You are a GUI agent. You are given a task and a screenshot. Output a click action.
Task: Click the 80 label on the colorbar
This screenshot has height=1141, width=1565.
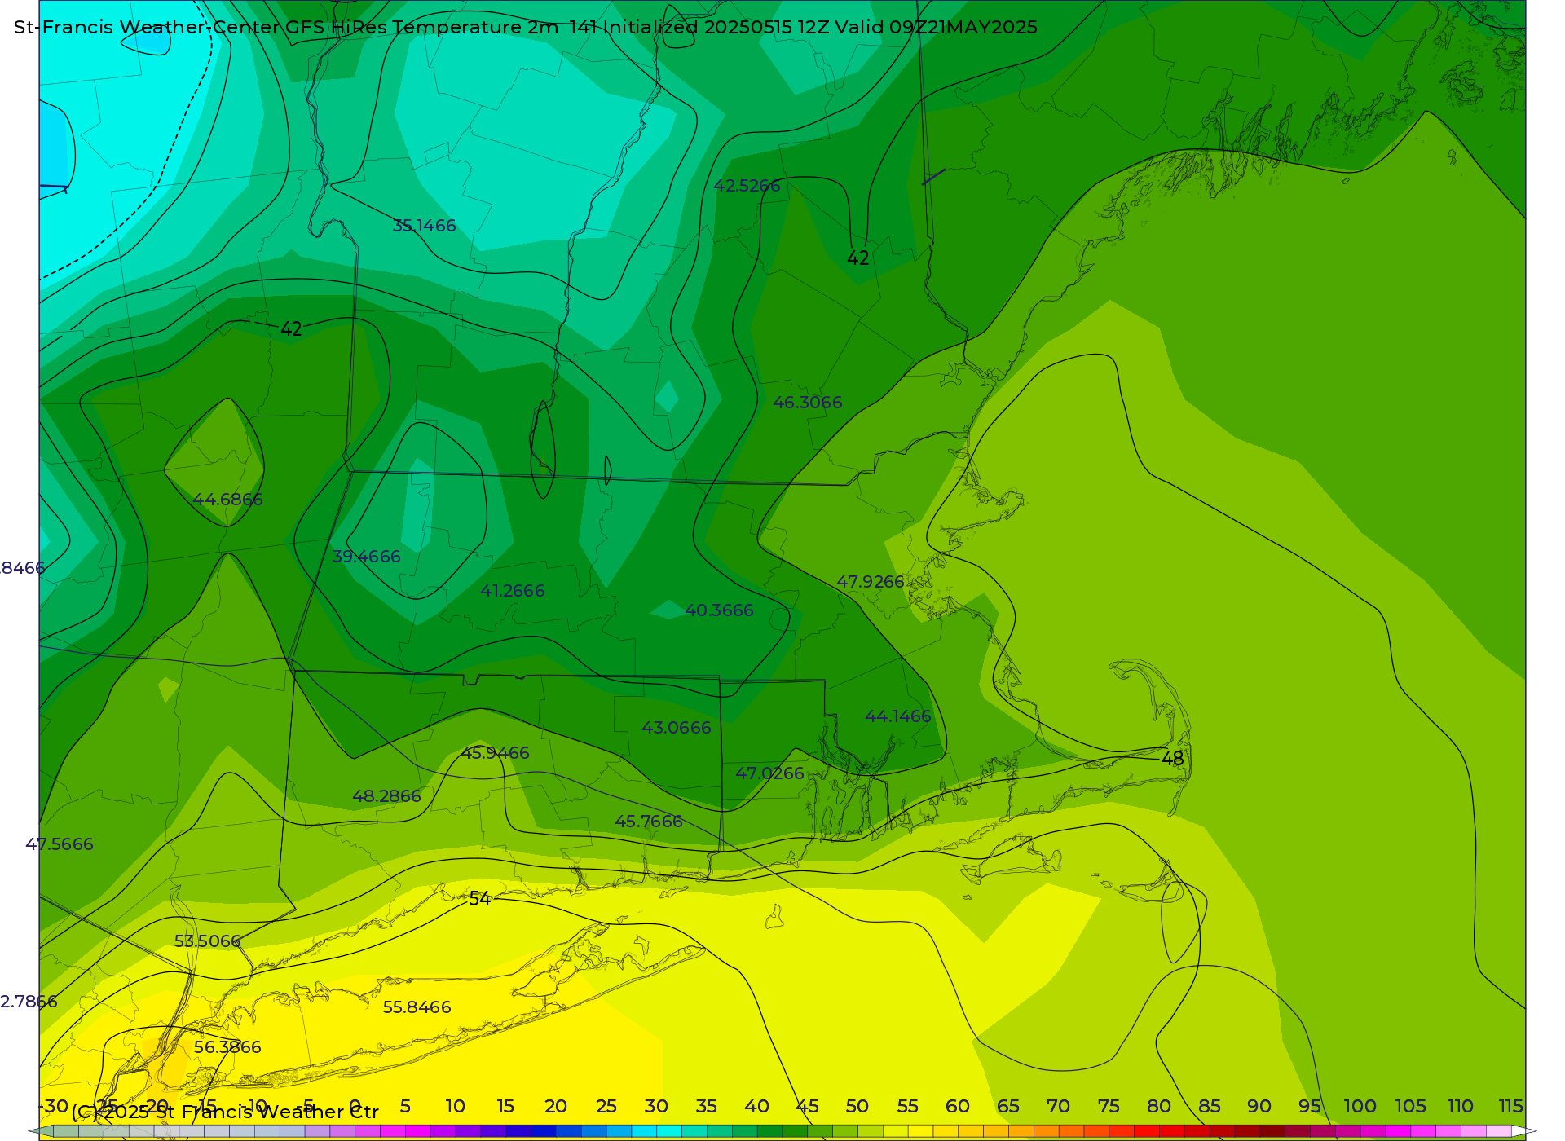click(x=1159, y=1106)
